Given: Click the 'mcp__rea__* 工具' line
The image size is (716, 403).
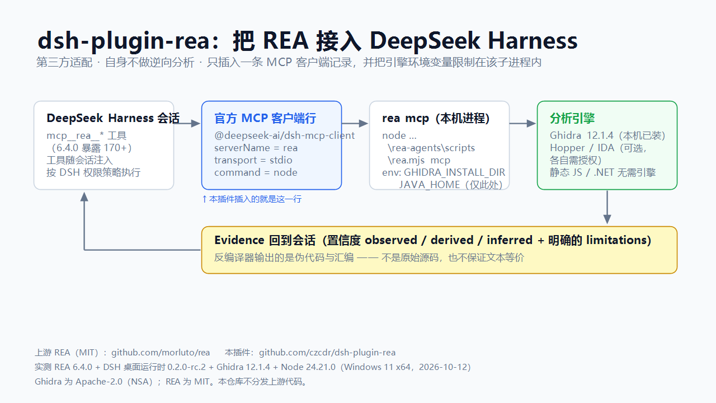Looking at the screenshot, I should [87, 135].
